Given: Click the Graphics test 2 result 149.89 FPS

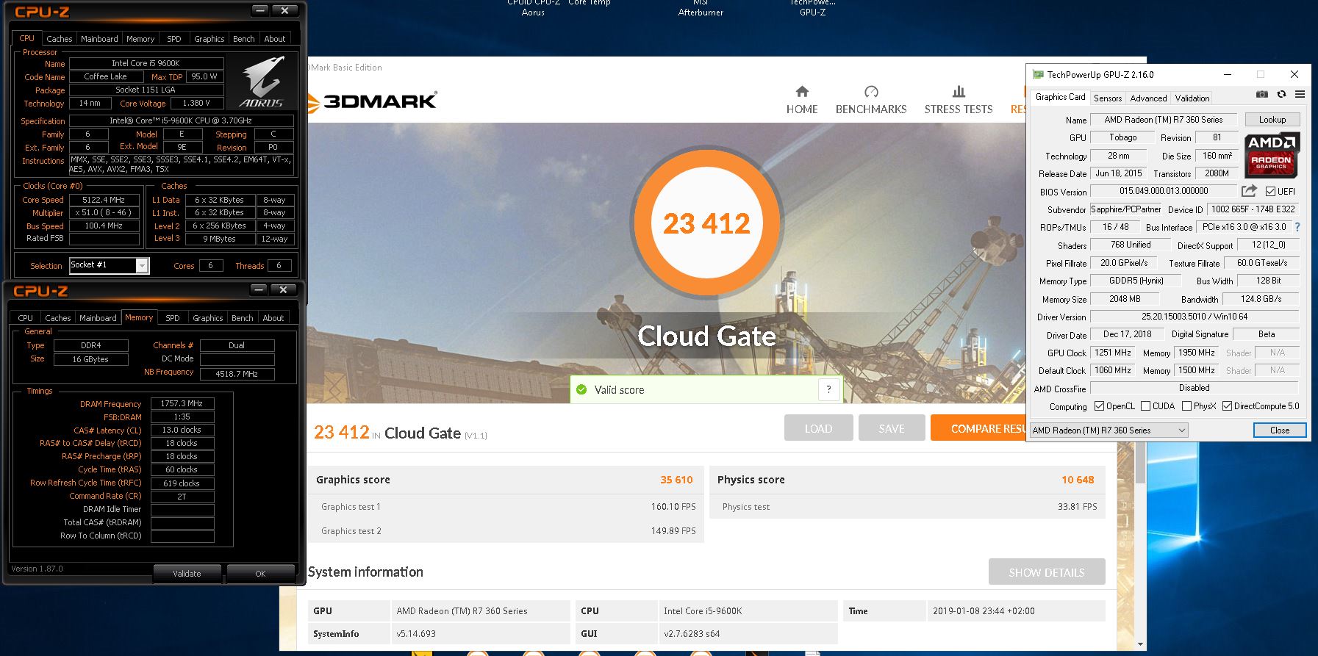Looking at the screenshot, I should (673, 530).
